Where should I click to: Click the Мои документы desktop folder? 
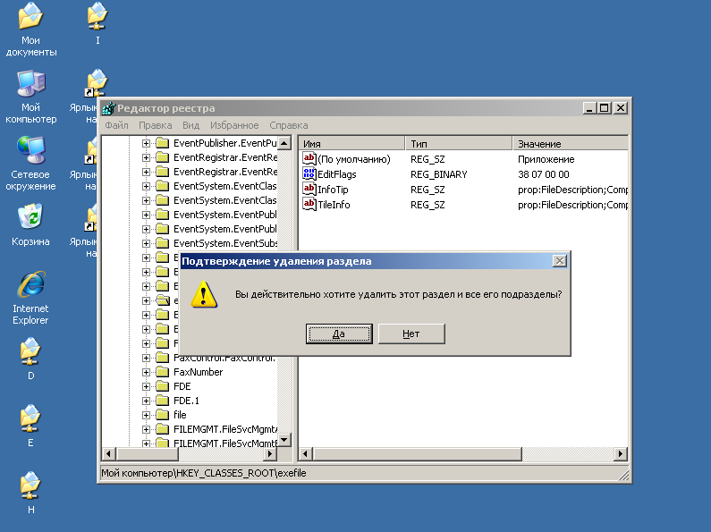pos(30,16)
